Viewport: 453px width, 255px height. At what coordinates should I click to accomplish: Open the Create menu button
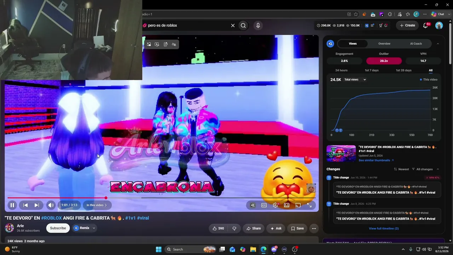tap(407, 25)
